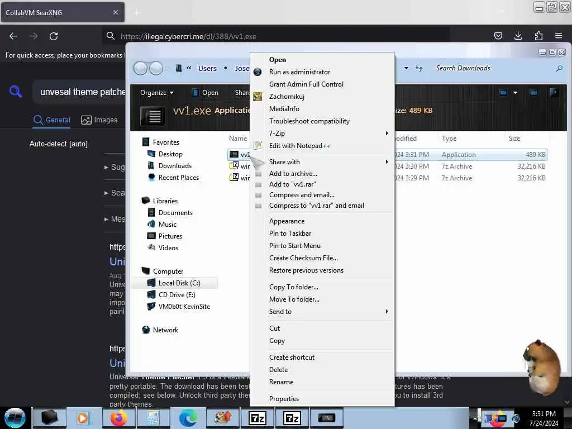Click Move To folder...
572x429 pixels.
click(294, 299)
